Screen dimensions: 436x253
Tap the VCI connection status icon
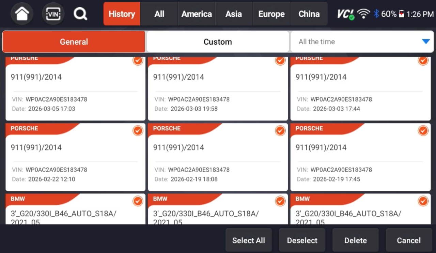pos(346,14)
